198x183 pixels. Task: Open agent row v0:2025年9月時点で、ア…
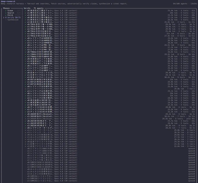click(110, 121)
